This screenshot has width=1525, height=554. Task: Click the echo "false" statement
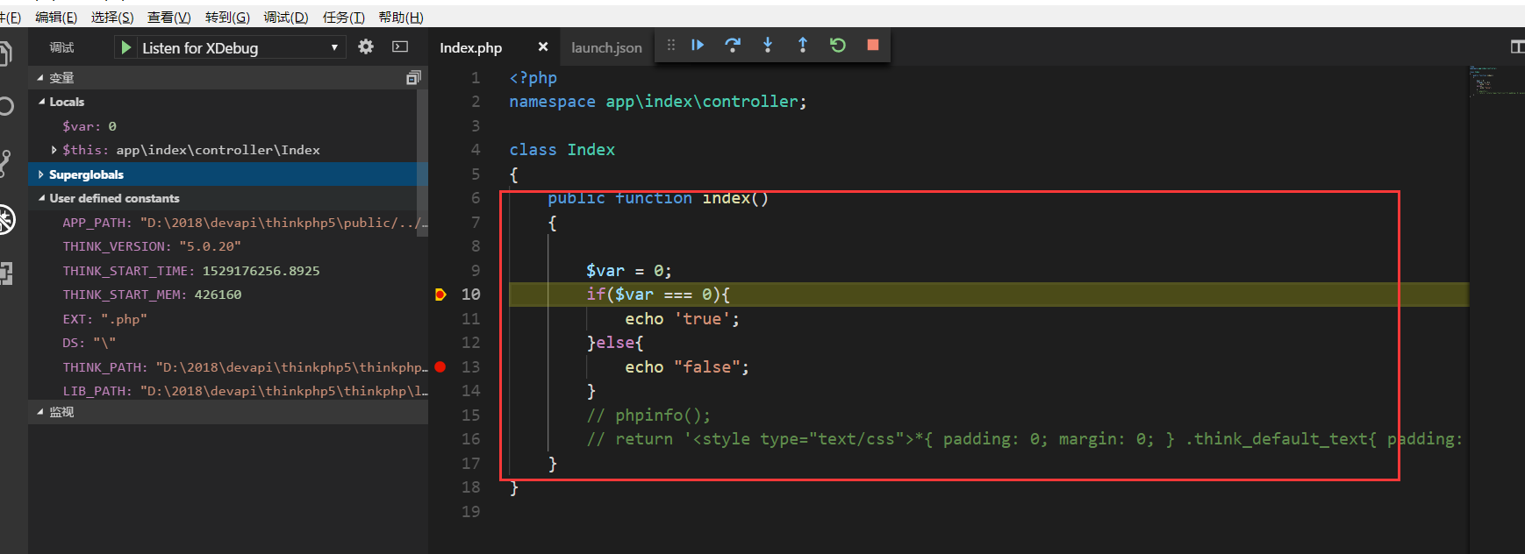687,367
